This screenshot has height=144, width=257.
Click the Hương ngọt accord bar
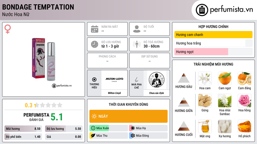click(213, 51)
